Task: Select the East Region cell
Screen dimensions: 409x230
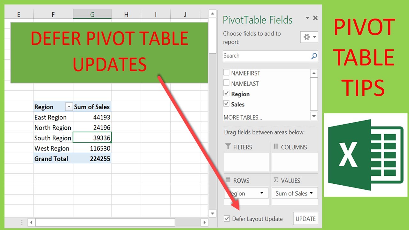Action: [x=53, y=117]
